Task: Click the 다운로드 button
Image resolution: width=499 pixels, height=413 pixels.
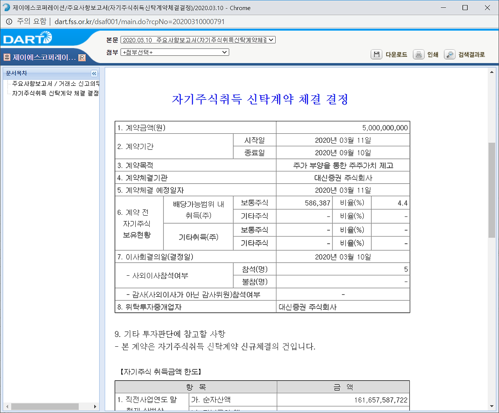Action: [x=397, y=54]
